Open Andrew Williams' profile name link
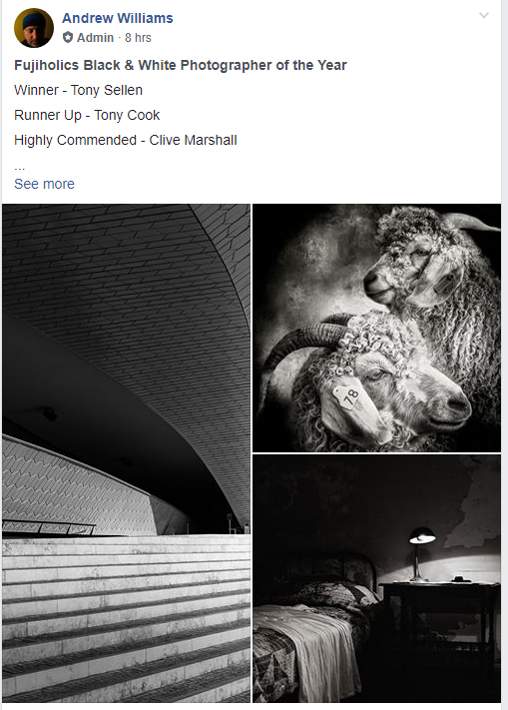Image resolution: width=508 pixels, height=710 pixels. click(x=118, y=18)
